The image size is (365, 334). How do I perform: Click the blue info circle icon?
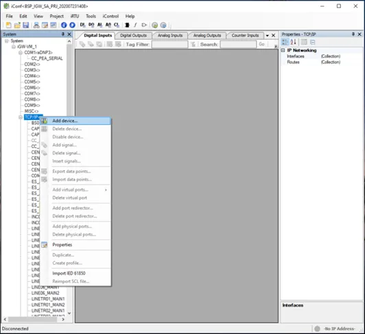pyautogui.click(x=64, y=25)
